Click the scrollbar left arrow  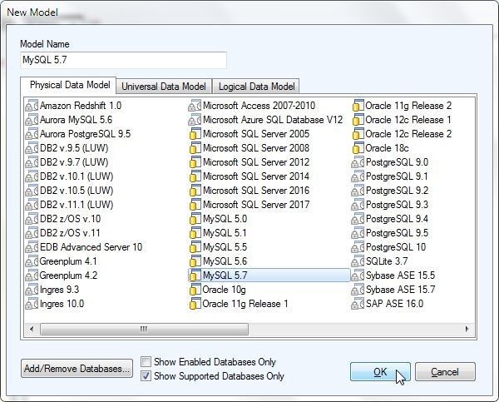click(x=32, y=329)
